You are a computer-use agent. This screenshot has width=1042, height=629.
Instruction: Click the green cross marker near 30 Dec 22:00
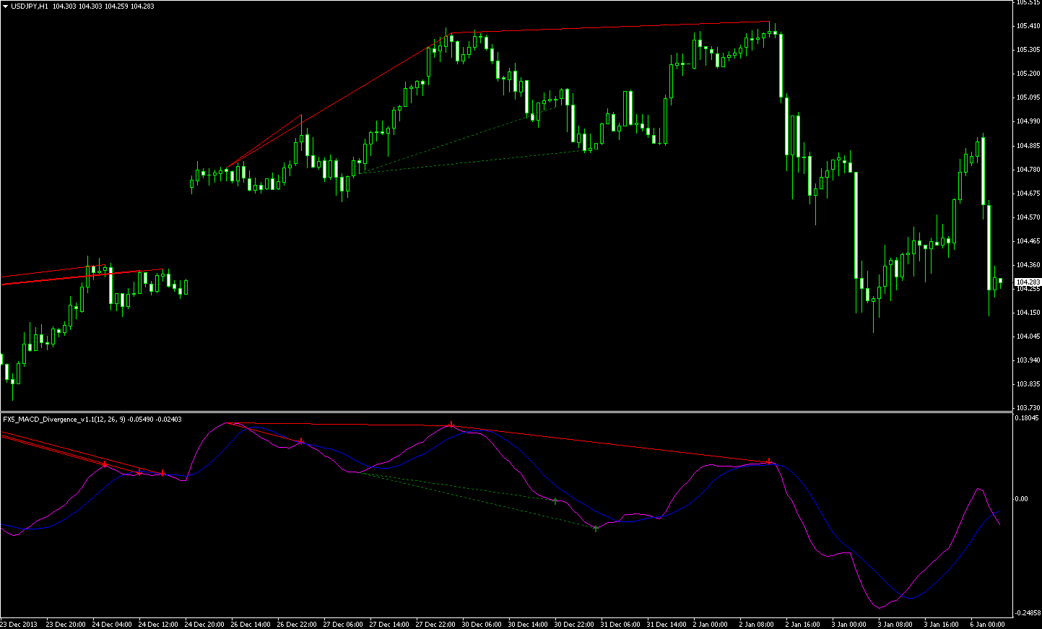coord(555,500)
